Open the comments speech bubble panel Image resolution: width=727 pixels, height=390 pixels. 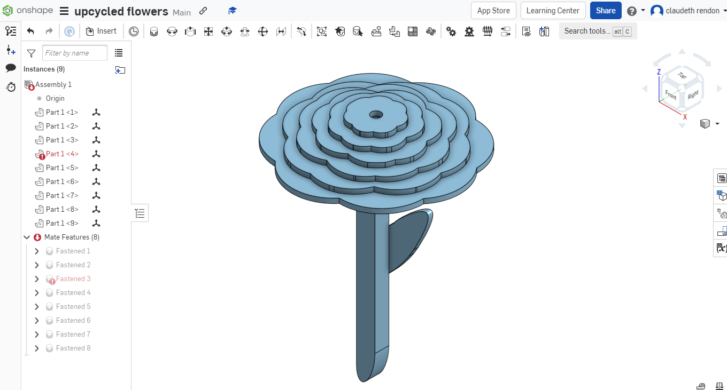(x=11, y=68)
